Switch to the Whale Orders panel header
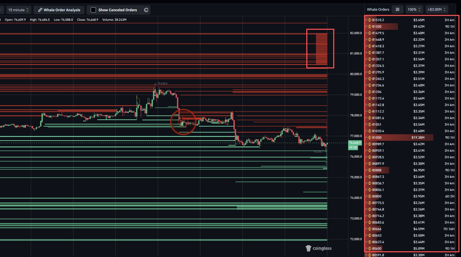The image size is (461, 257). [x=378, y=9]
